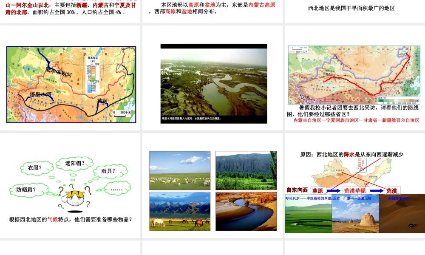This screenshot has width=425, height=255.
Task: Click the 360千米 scale bar on map
Action: [122, 113]
